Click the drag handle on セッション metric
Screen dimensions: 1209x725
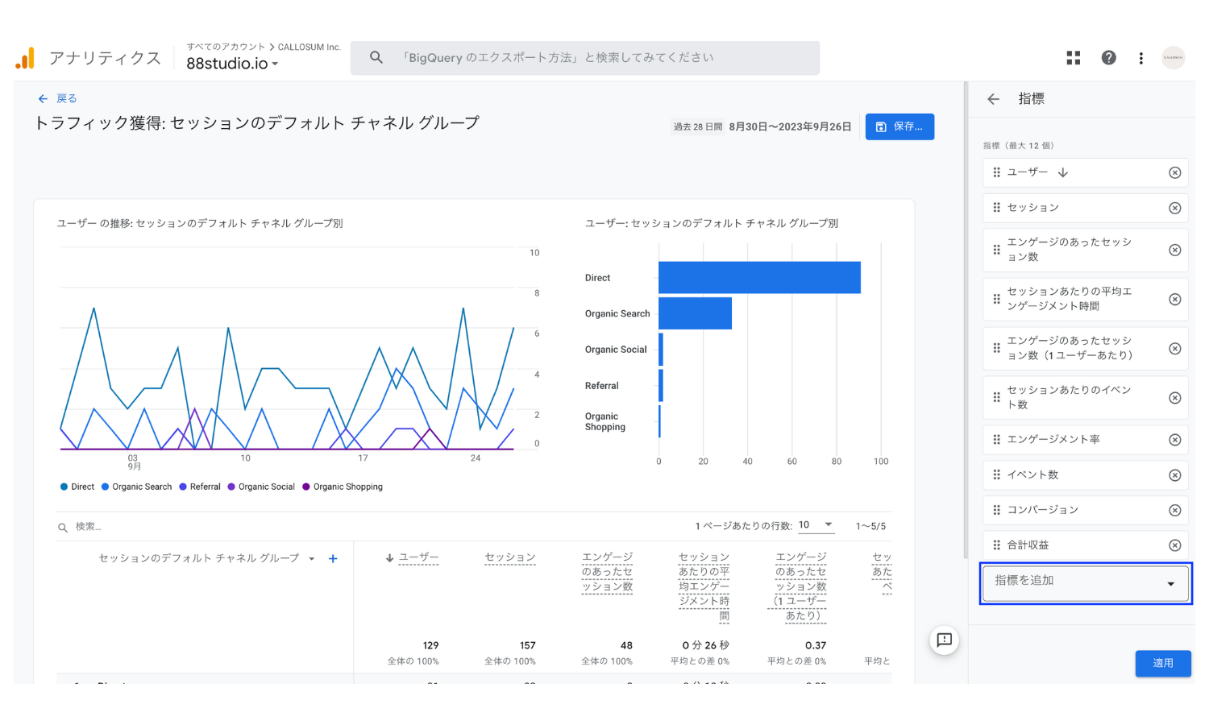coord(996,207)
